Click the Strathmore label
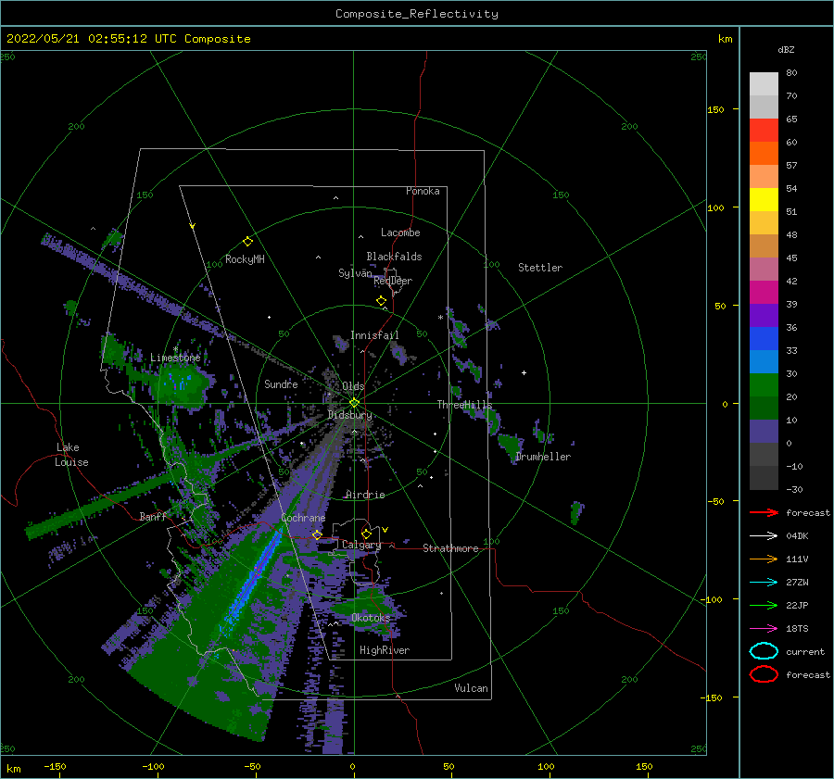This screenshot has height=779, width=834. (x=450, y=548)
